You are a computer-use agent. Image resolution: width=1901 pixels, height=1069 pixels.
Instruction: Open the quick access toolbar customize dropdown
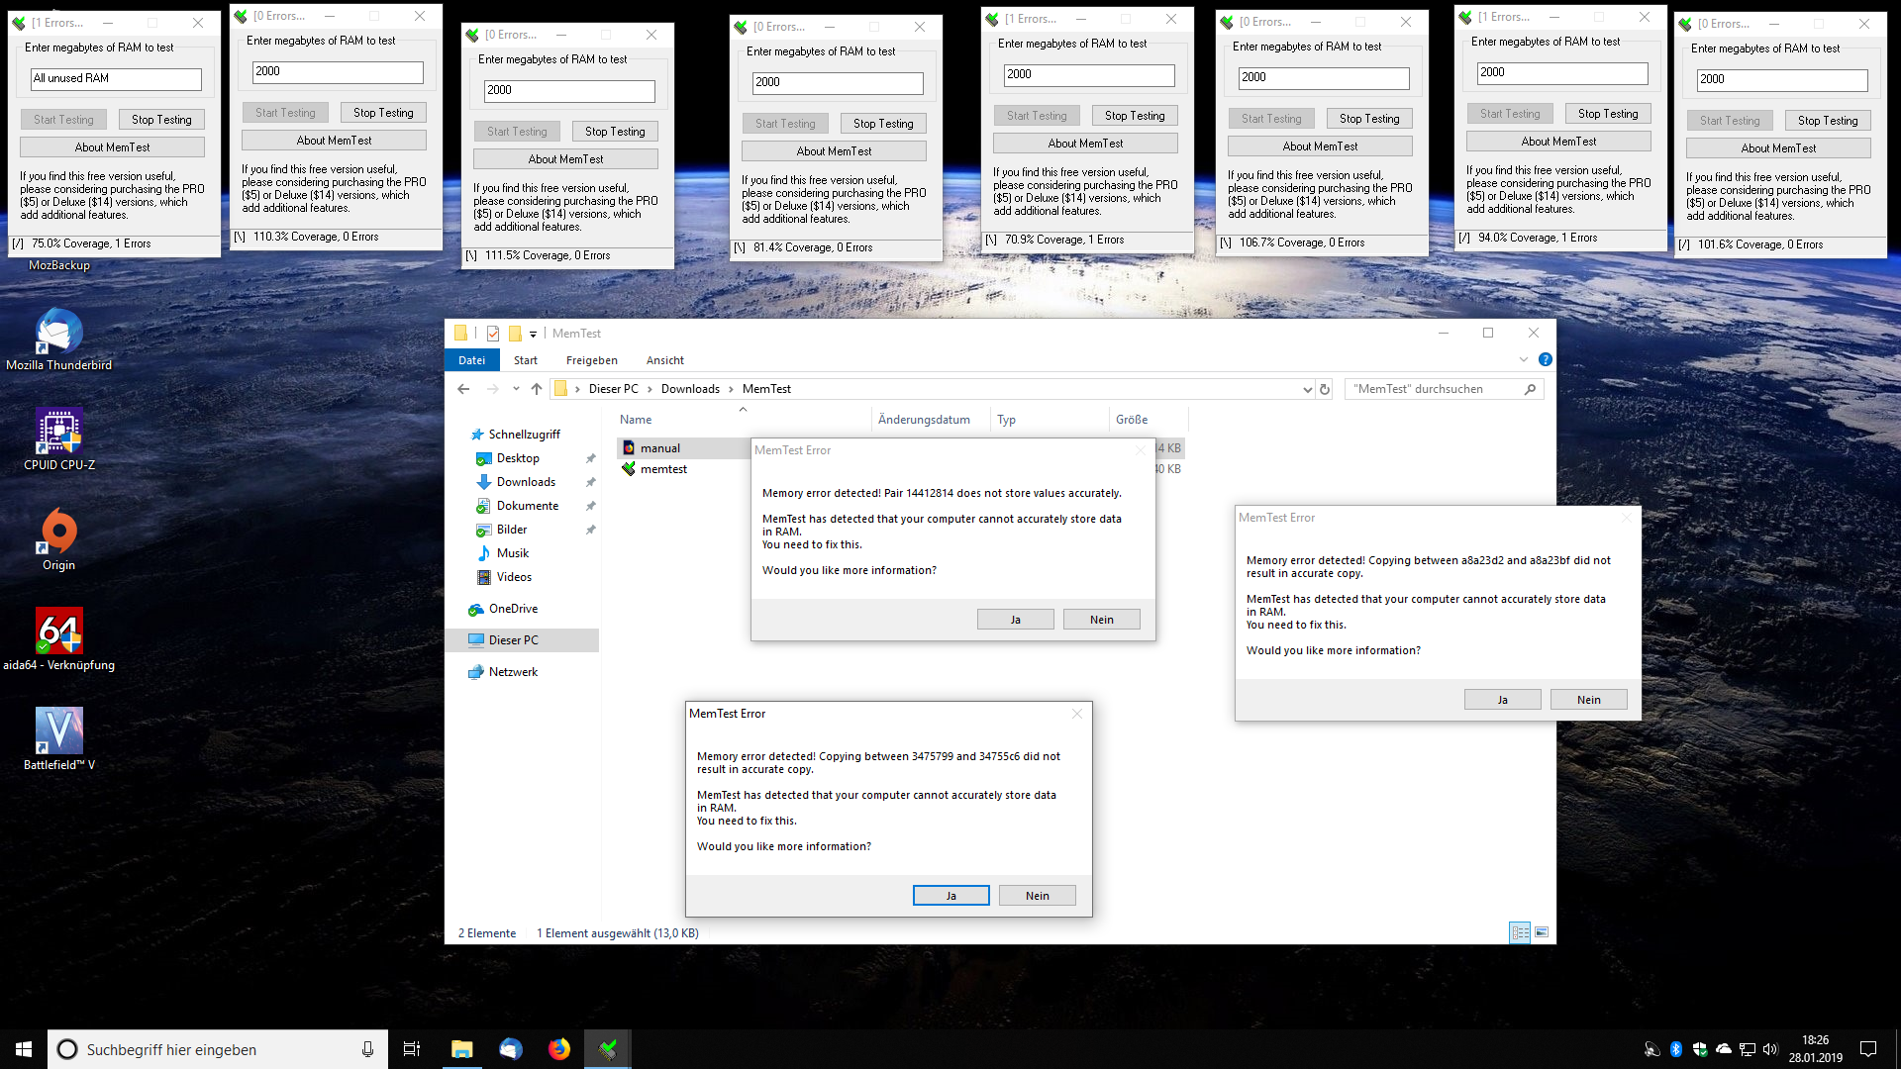(x=533, y=335)
